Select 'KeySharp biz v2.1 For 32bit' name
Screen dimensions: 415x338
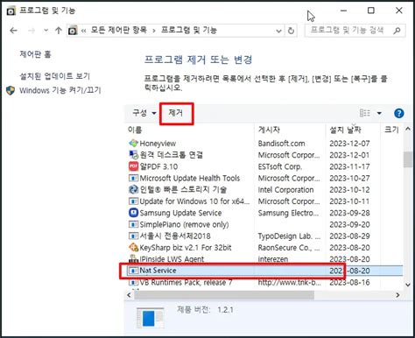pos(186,248)
